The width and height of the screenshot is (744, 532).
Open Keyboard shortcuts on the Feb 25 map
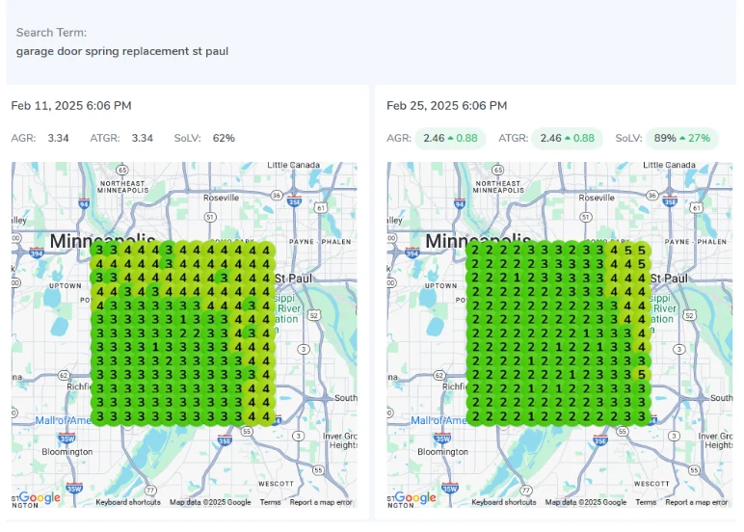tap(504, 502)
